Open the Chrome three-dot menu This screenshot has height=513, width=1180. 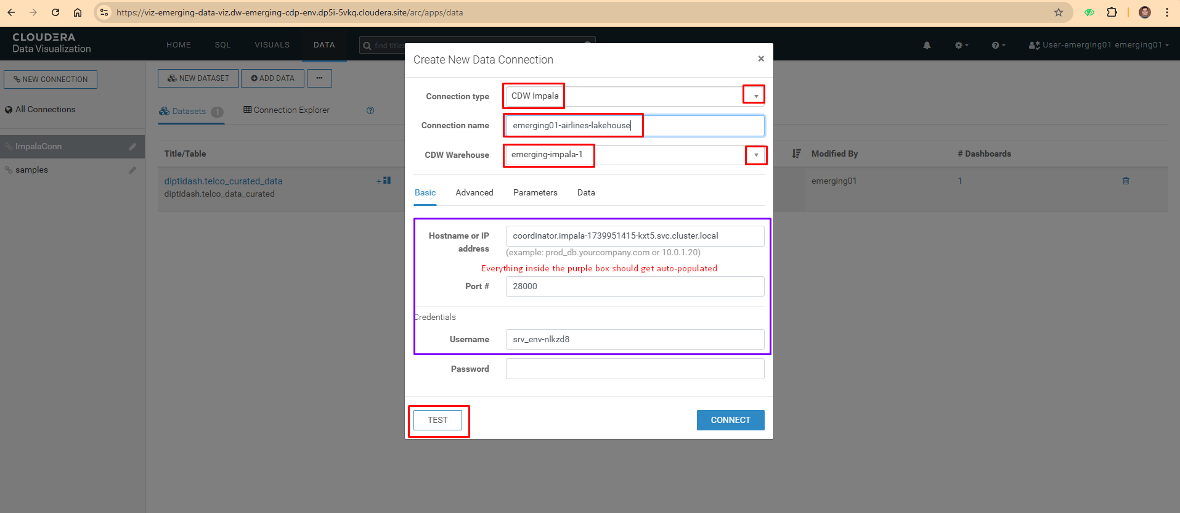(1167, 12)
